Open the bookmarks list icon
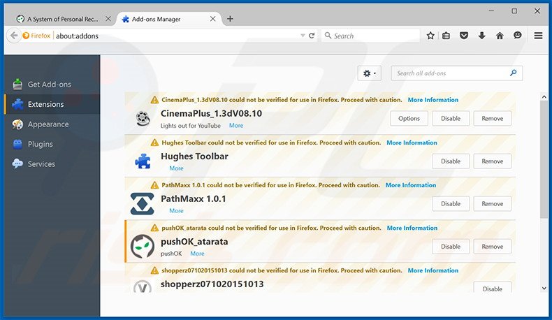The image size is (552, 320). 446,36
